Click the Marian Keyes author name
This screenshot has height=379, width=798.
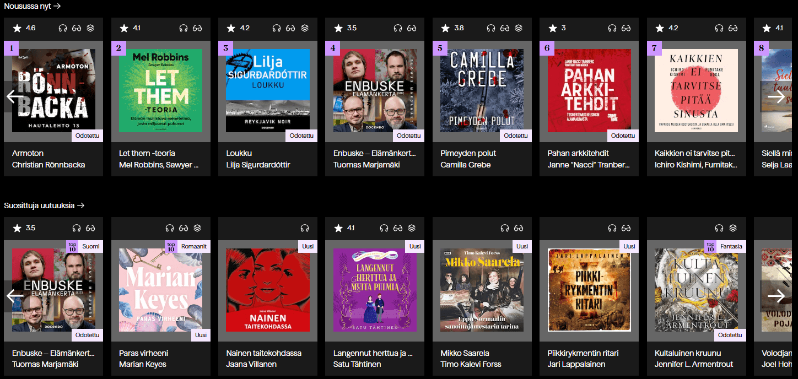(142, 364)
